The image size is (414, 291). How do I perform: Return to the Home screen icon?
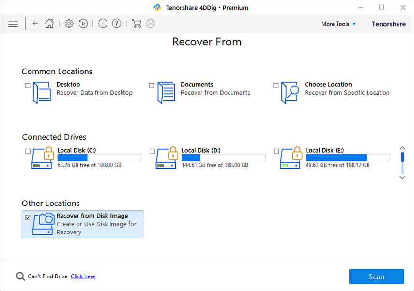[49, 24]
